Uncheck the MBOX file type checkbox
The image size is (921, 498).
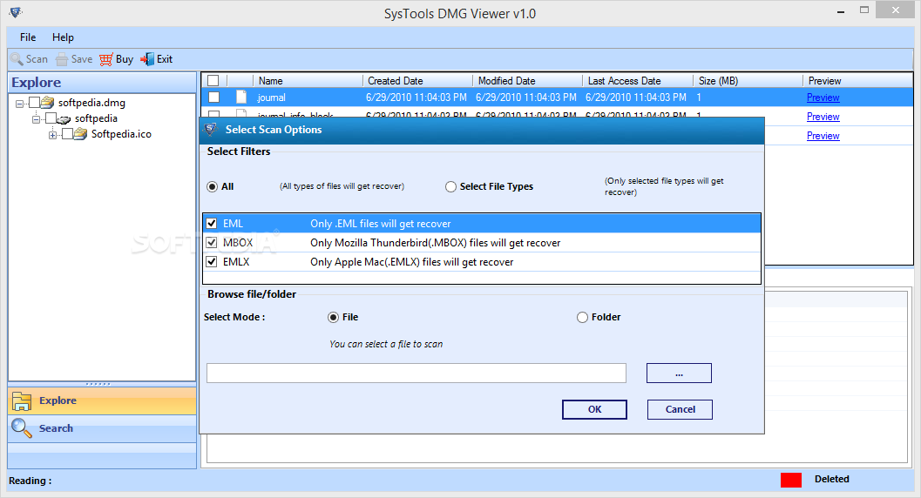click(x=212, y=242)
